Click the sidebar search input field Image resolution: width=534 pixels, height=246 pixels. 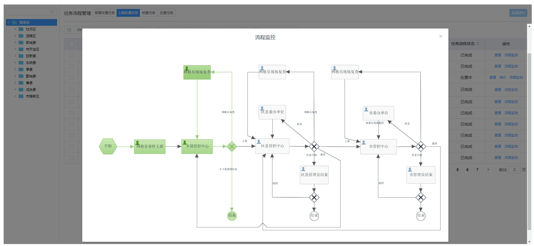coord(31,12)
